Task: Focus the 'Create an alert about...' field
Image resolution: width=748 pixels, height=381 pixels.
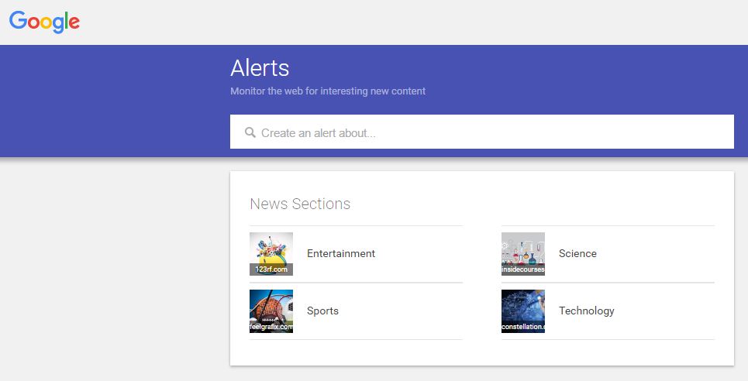Action: (x=481, y=132)
